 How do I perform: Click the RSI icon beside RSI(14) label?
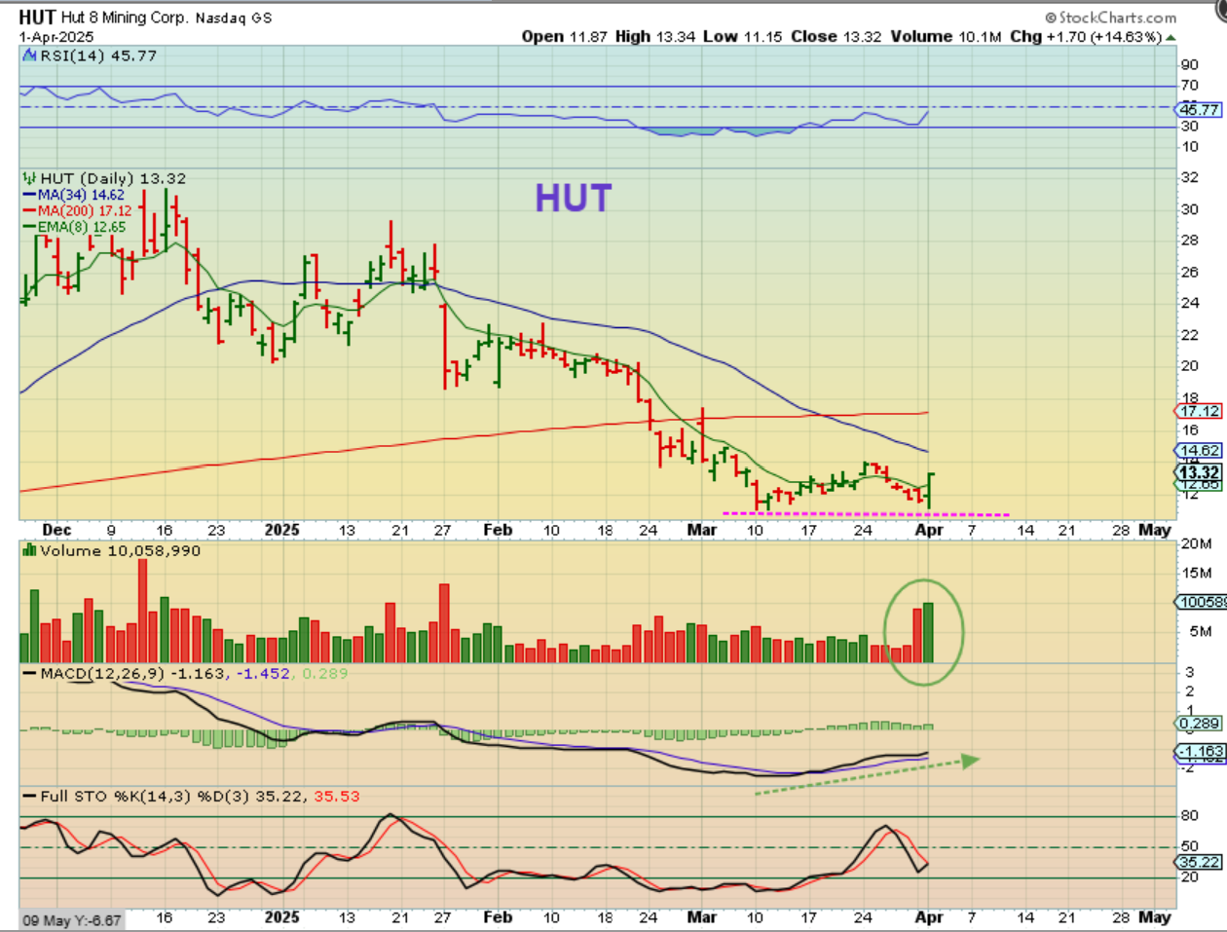30,56
